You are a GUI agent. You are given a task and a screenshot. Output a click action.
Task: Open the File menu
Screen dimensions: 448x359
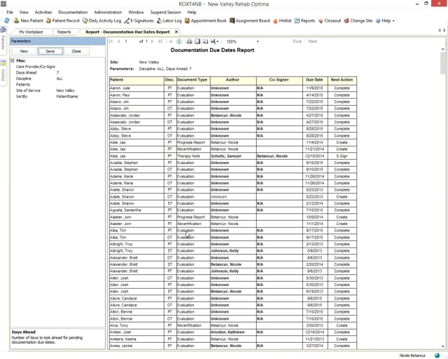click(x=10, y=13)
